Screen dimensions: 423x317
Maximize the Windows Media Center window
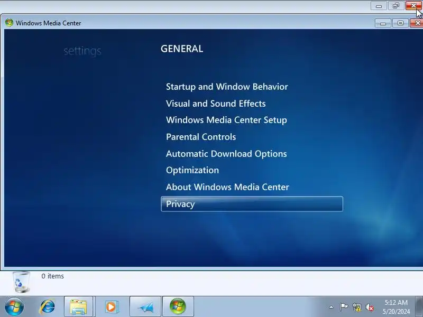tap(400, 23)
